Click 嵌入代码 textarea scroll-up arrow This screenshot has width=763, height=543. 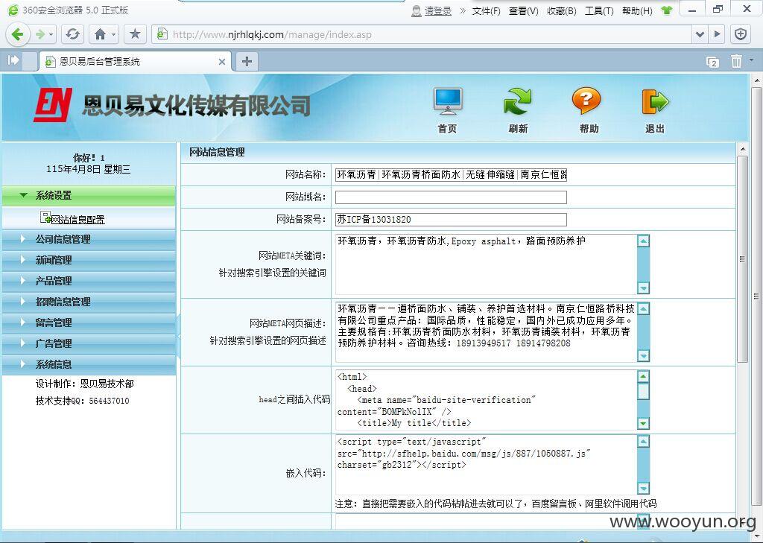pos(643,442)
